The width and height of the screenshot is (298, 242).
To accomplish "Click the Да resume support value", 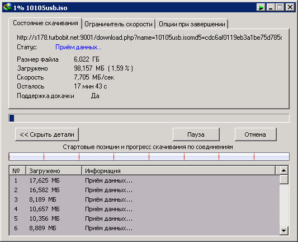I will (95, 96).
